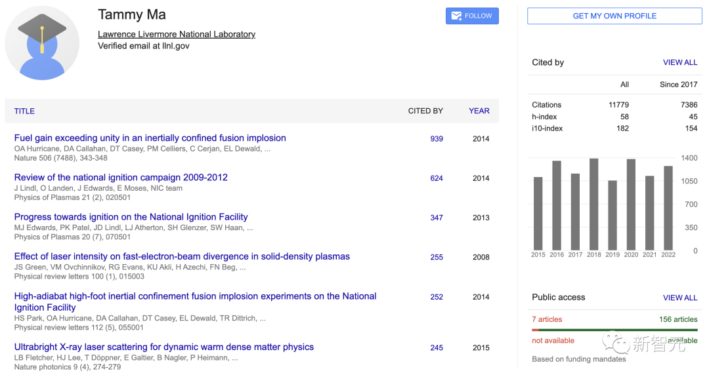This screenshot has height=375, width=709.
Task: View all Cited by statistics
Action: click(x=680, y=62)
